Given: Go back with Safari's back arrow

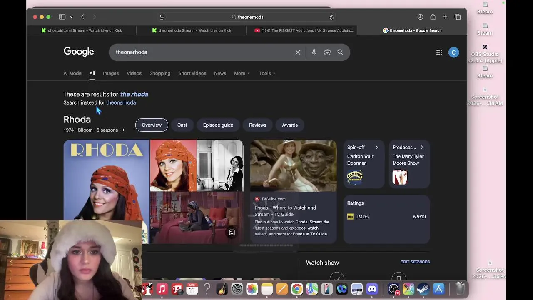Looking at the screenshot, I should [x=82, y=17].
